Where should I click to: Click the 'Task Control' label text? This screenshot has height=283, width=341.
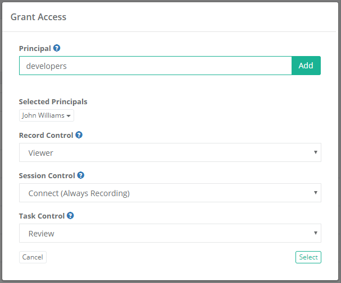point(42,216)
